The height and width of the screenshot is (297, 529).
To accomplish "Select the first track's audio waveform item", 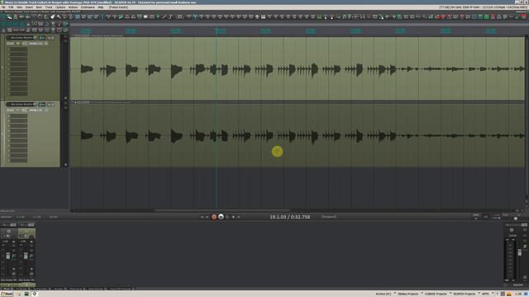I will click(298, 68).
